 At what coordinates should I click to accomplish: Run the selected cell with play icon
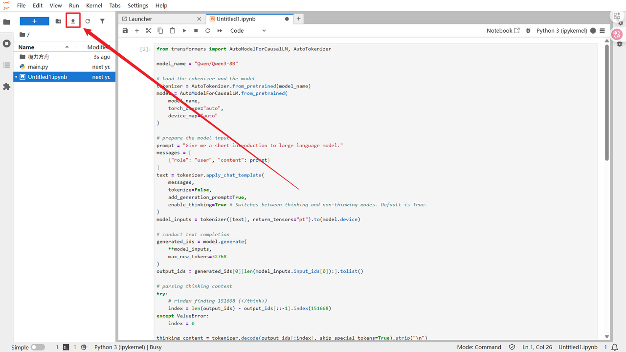pos(184,30)
